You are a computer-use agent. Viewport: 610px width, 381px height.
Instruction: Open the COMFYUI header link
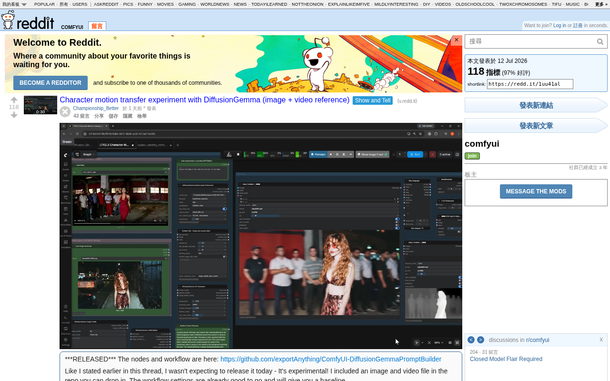pos(72,27)
